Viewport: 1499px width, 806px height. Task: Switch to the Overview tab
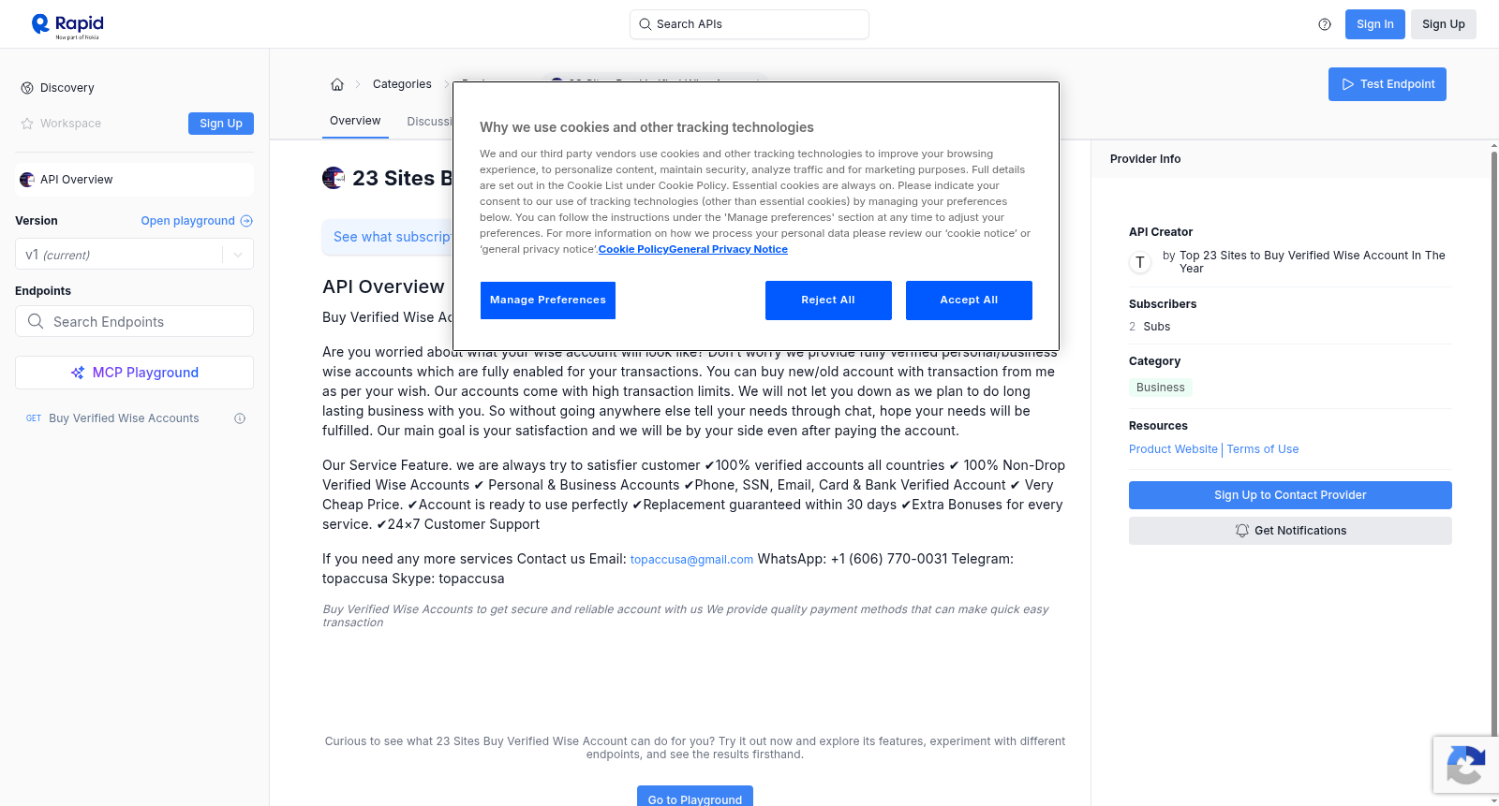tap(355, 121)
